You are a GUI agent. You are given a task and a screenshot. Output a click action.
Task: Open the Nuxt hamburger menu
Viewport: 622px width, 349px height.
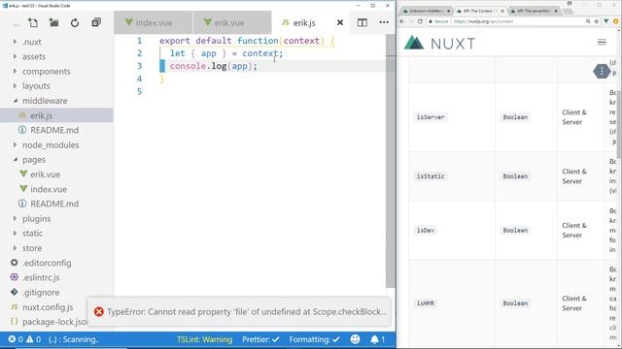[602, 42]
